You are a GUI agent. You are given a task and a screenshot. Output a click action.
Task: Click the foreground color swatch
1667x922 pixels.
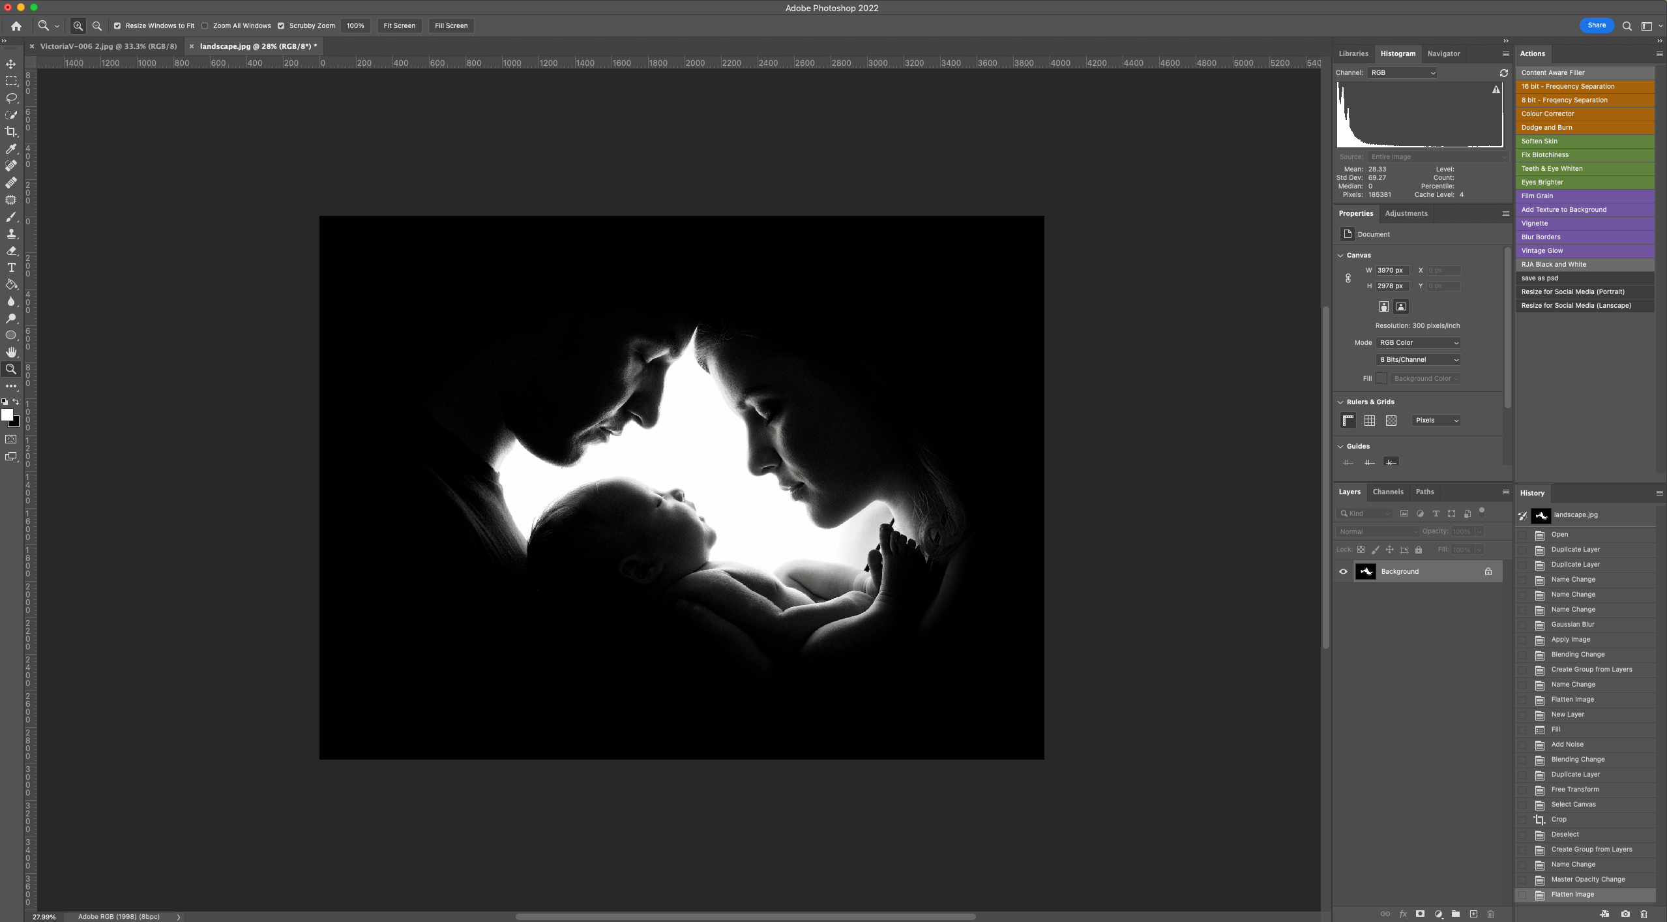pos(7,415)
